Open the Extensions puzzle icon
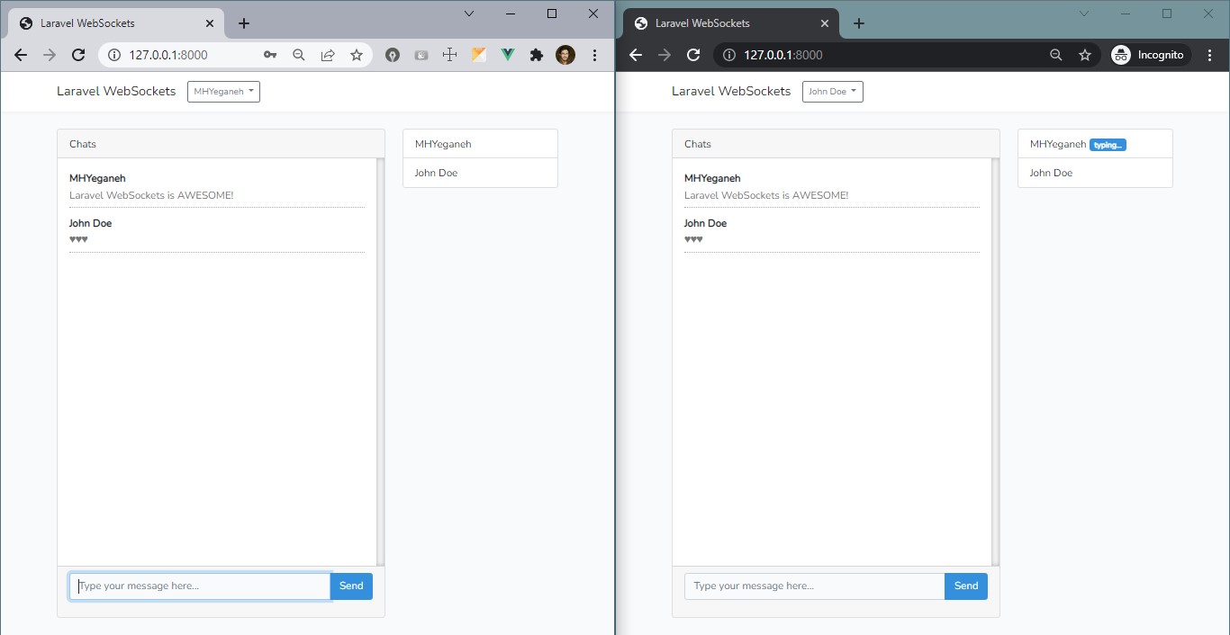 click(x=537, y=55)
